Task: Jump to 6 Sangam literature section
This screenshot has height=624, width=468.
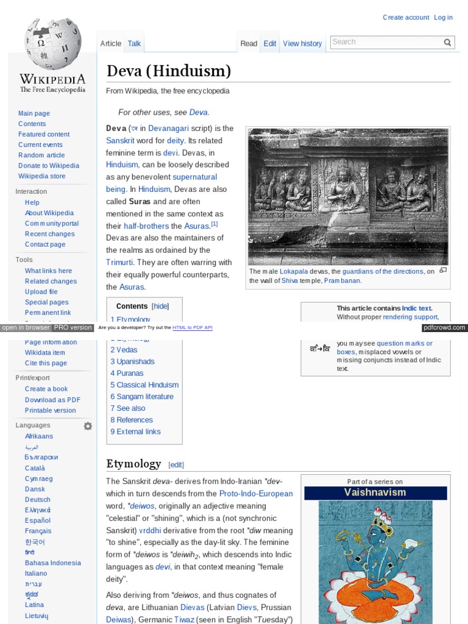Action: pos(142,396)
